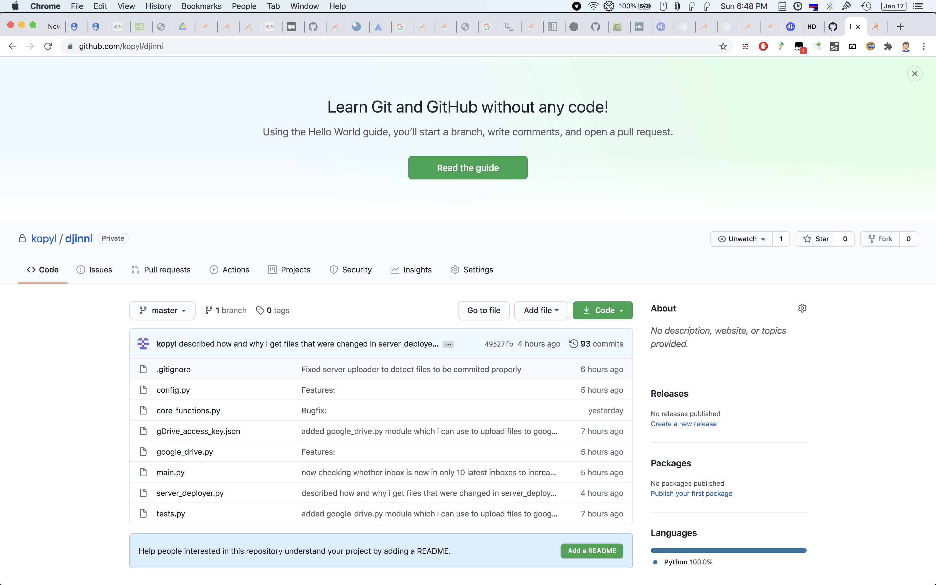
Task: Open google_drive.py file
Action: pyautogui.click(x=184, y=452)
